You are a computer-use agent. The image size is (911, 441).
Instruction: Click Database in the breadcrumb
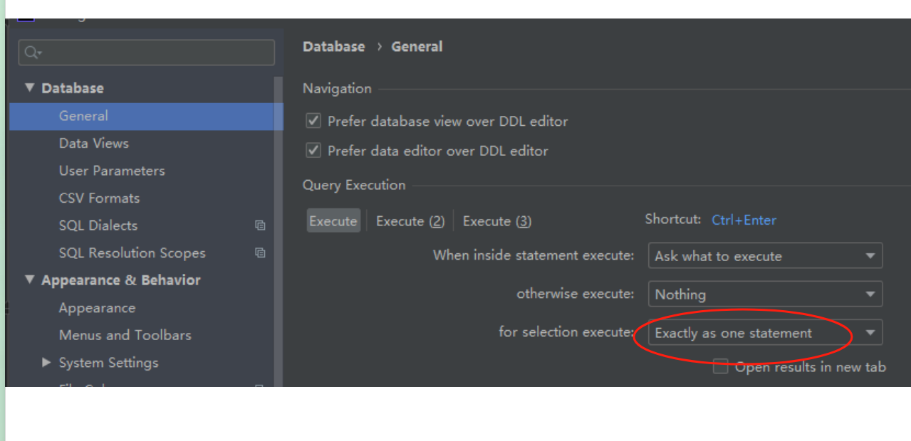pyautogui.click(x=333, y=47)
